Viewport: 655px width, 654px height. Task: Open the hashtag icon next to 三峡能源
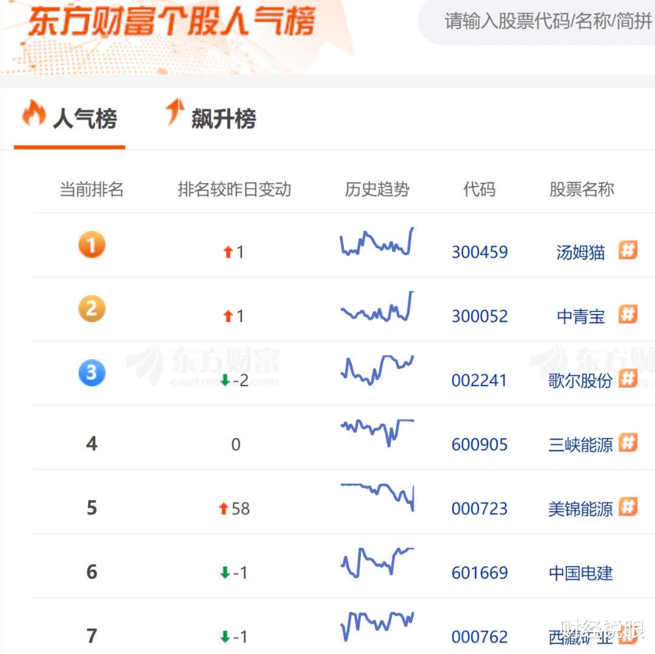pos(628,442)
